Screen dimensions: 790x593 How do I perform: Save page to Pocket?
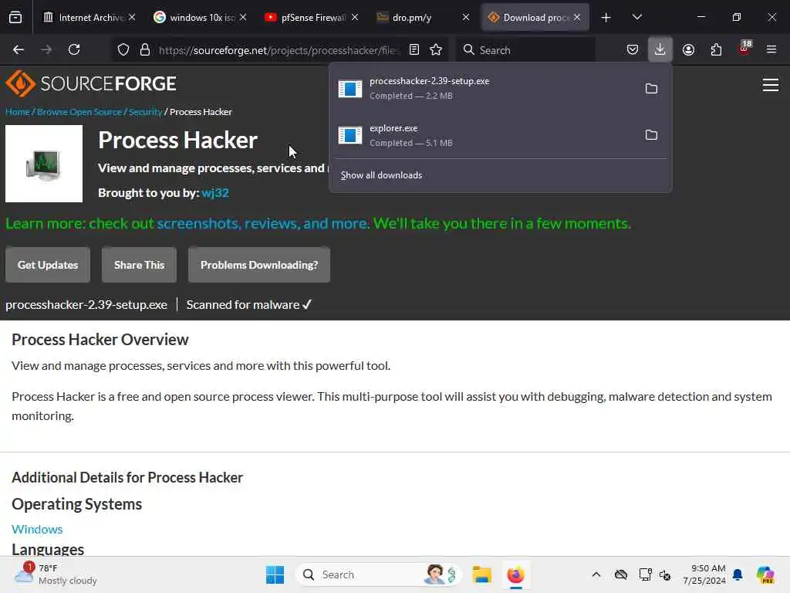[633, 49]
